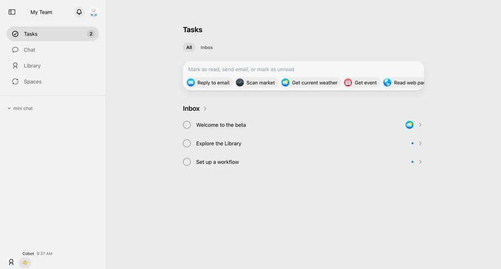Expand the Inbox heading chevron

tap(205, 109)
